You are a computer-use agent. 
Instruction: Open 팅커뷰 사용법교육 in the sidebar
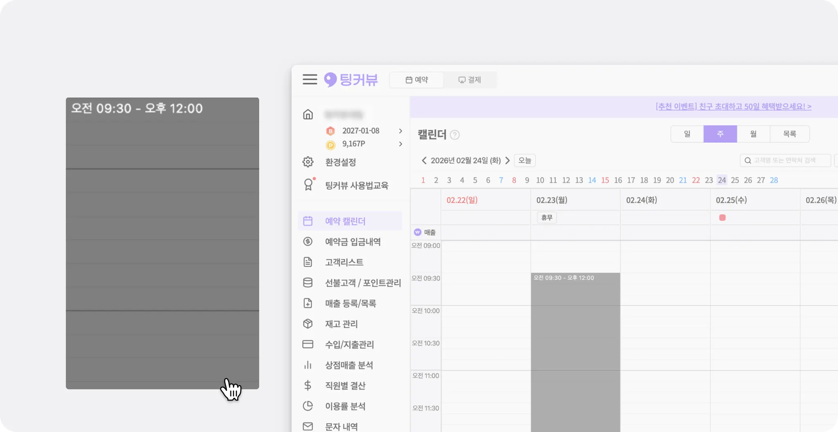[x=357, y=185]
